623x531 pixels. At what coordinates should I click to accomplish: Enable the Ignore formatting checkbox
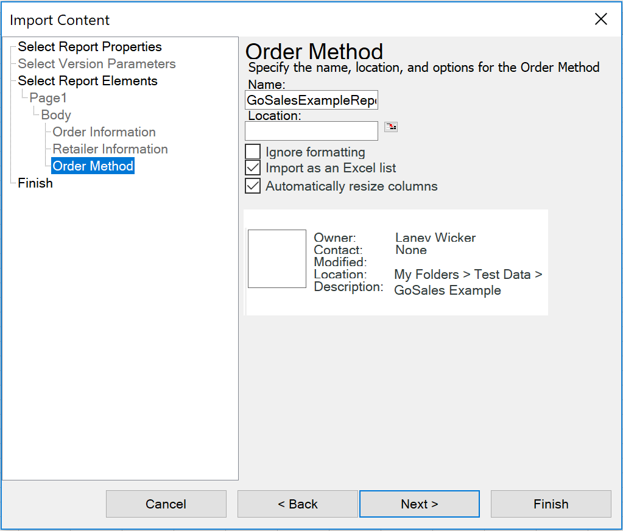(253, 152)
